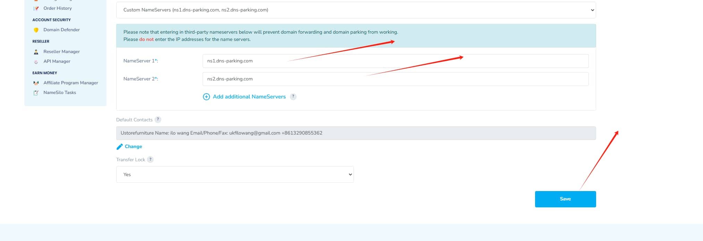Viewport: 703px width, 241px height.
Task: Click the Affiliate Program Manager handshake icon
Action: point(36,83)
